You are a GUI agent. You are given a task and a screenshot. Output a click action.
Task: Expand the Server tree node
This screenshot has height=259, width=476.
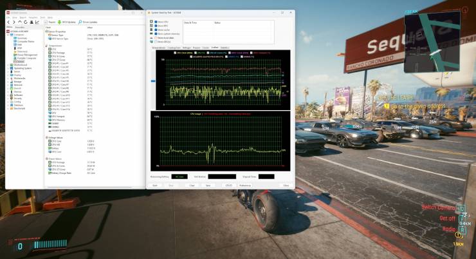[x=8, y=72]
